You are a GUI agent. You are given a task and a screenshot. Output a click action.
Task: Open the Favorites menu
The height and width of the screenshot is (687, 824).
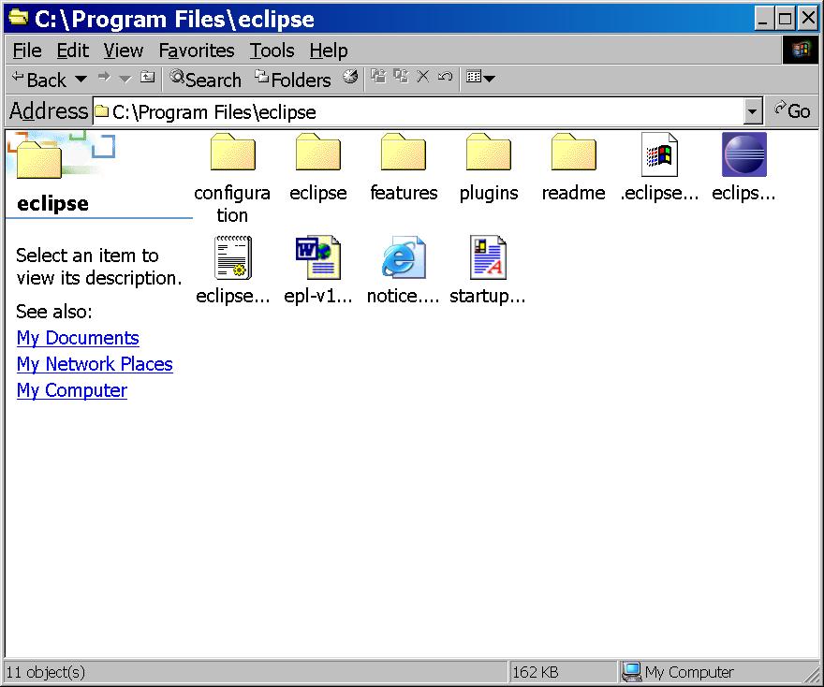click(197, 51)
